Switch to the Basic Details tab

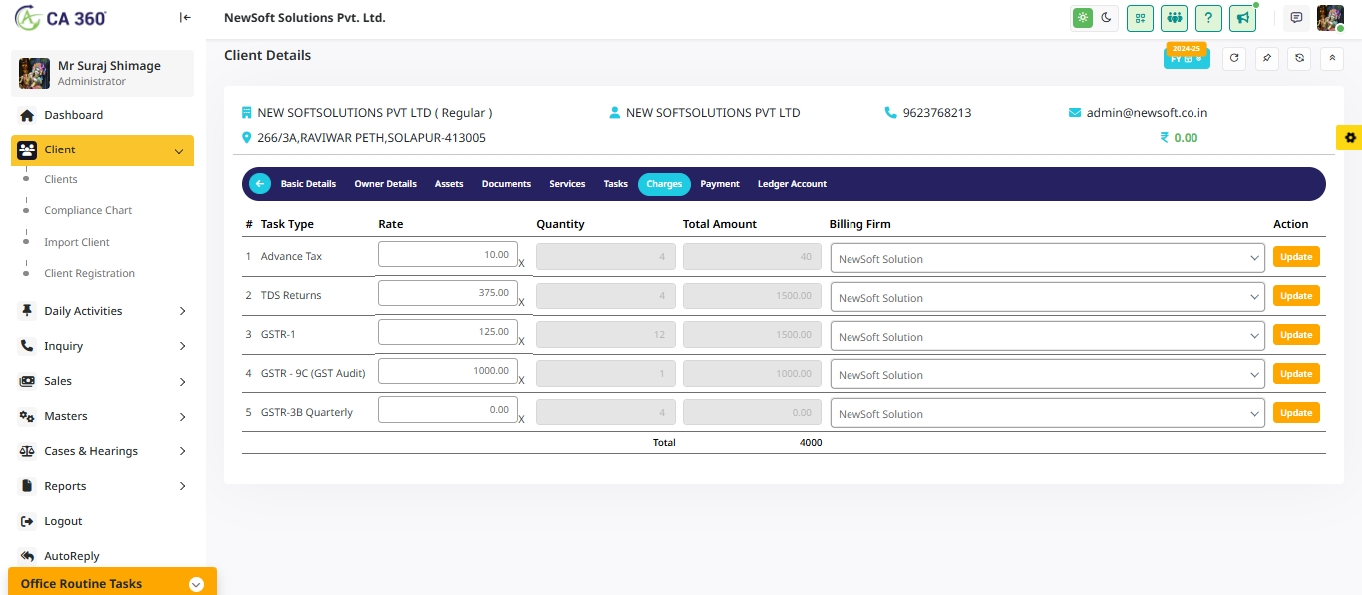(308, 184)
